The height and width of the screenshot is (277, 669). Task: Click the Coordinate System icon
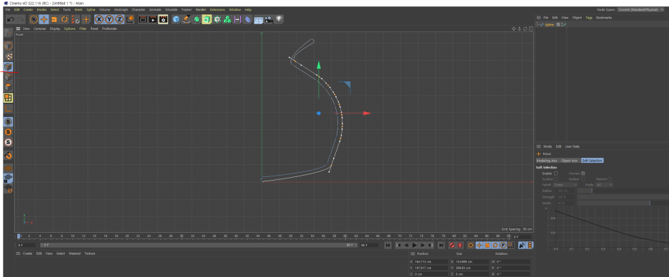130,19
